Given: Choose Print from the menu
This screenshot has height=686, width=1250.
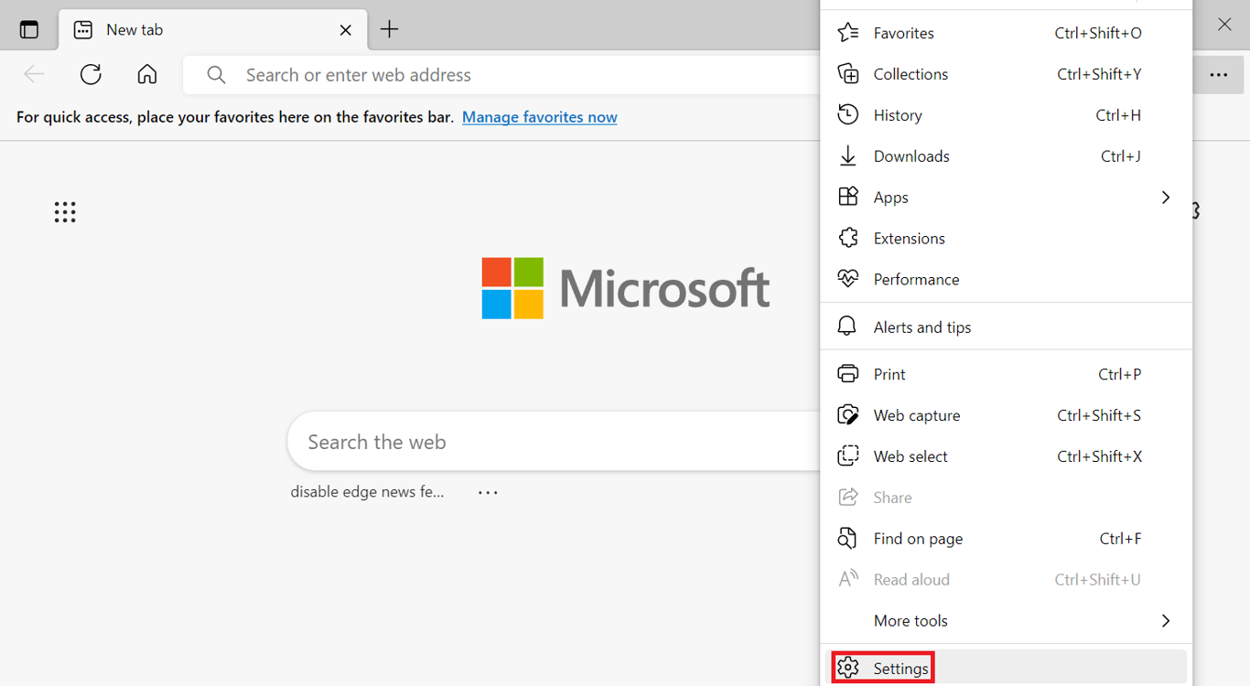Looking at the screenshot, I should point(889,373).
